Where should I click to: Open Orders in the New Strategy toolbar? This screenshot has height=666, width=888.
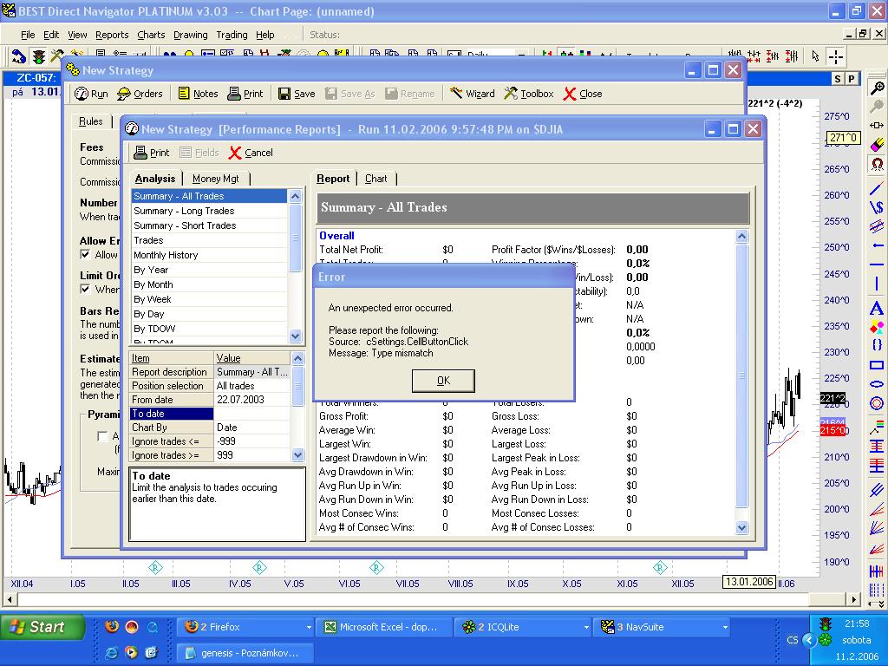(140, 94)
